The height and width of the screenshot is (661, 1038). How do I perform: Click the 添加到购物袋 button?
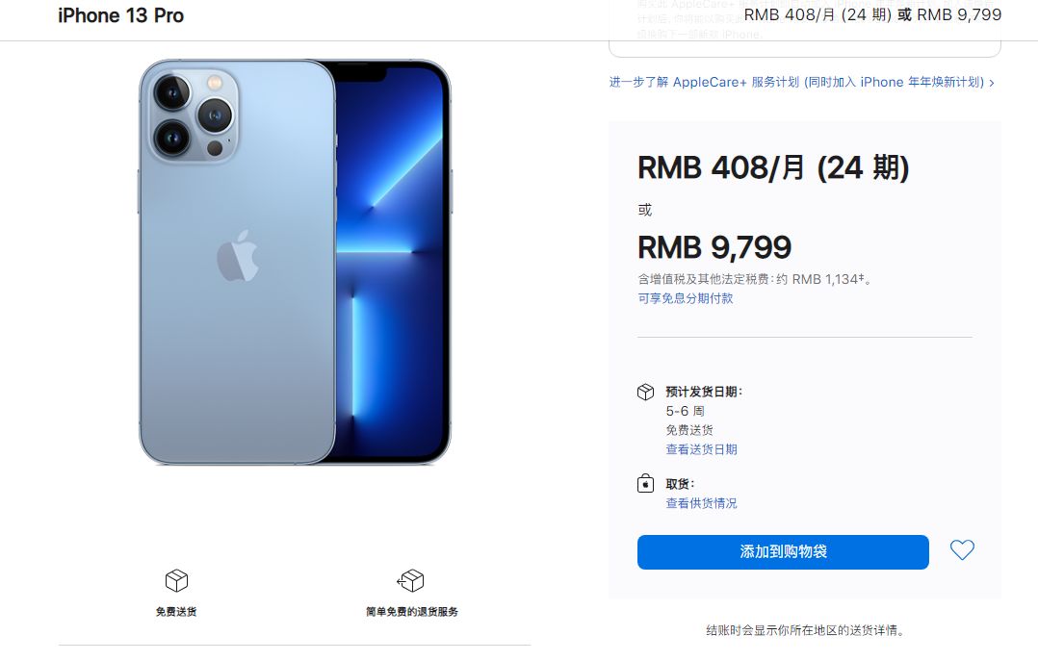tap(783, 552)
